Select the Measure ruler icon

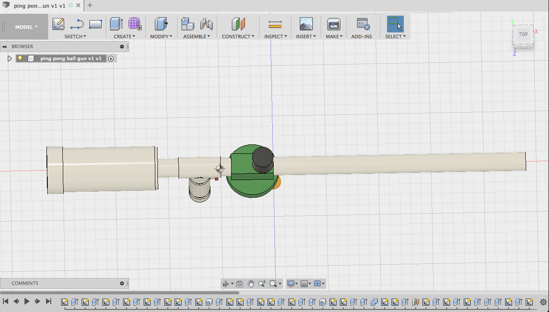click(x=274, y=24)
